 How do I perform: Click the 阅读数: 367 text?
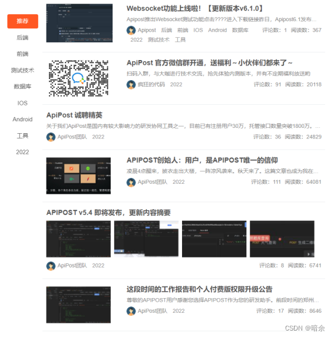(306, 30)
